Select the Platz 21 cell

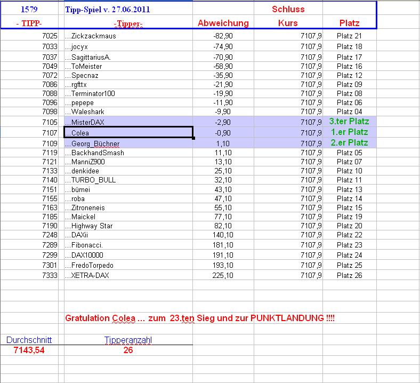[349, 36]
